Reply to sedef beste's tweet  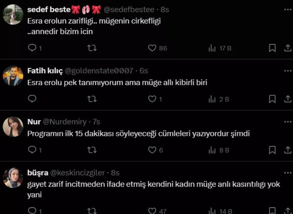[x=32, y=48]
